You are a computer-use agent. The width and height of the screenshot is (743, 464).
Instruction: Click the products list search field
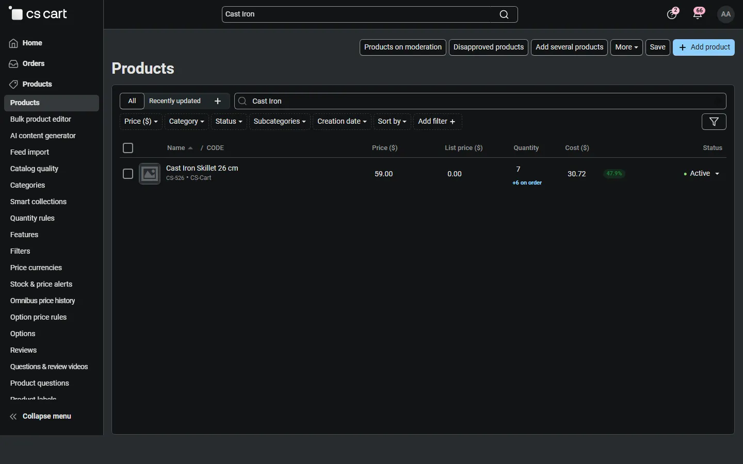480,101
